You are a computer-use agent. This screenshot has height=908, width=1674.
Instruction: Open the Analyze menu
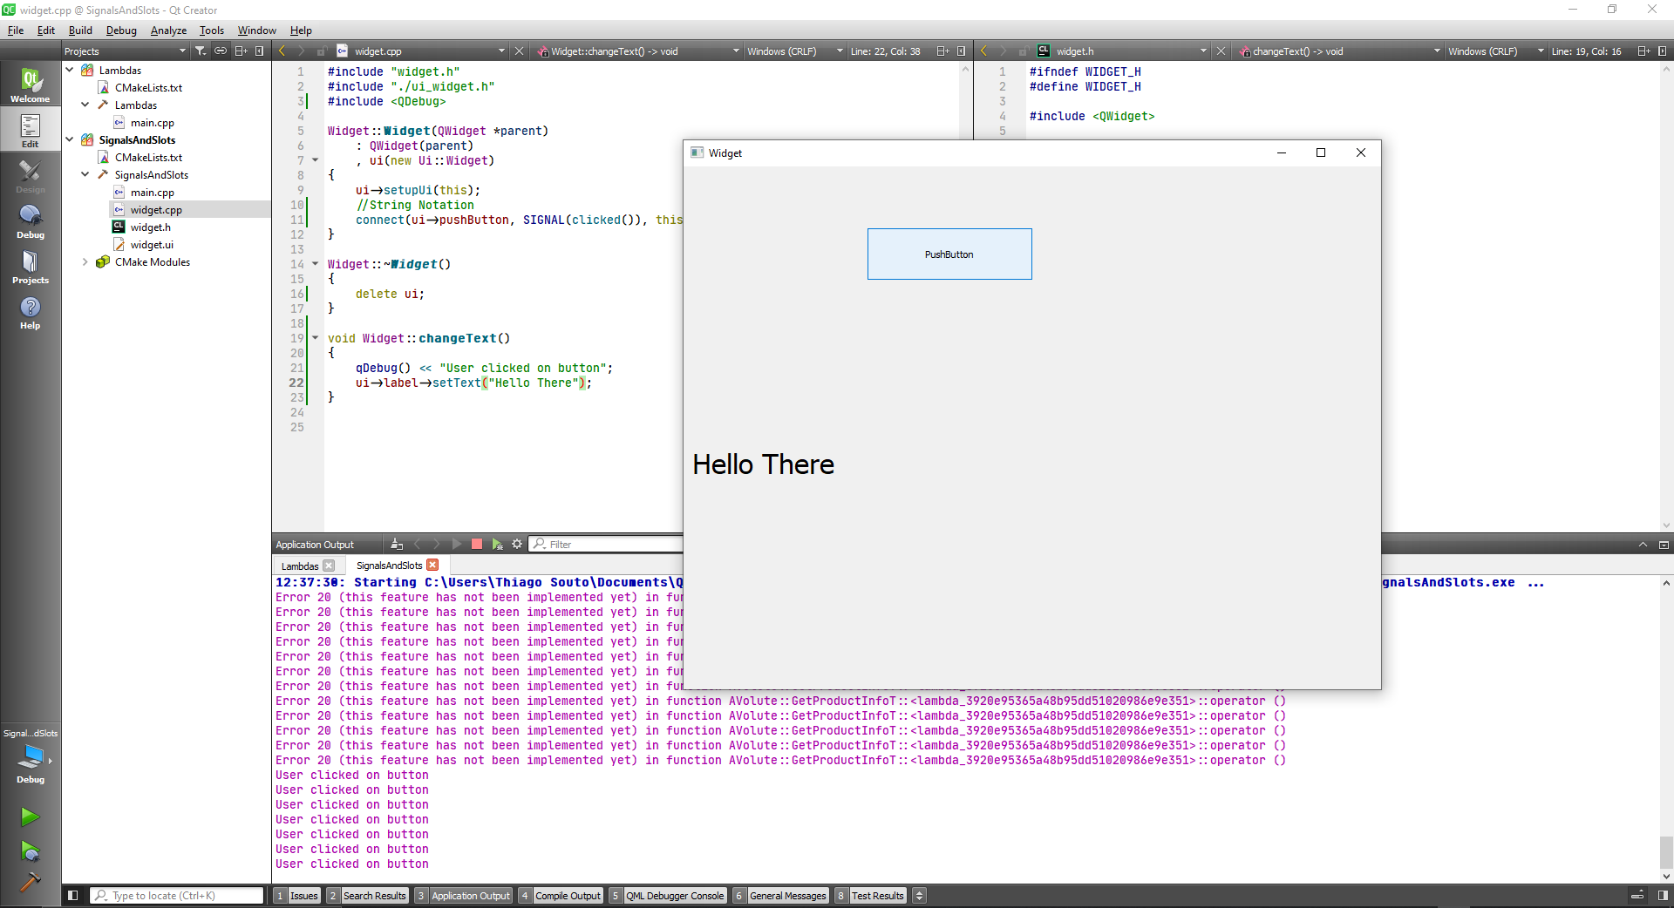pyautogui.click(x=168, y=30)
